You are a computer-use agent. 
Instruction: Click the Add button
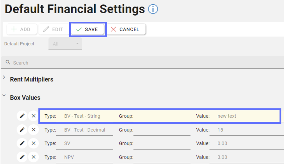coord(21,29)
